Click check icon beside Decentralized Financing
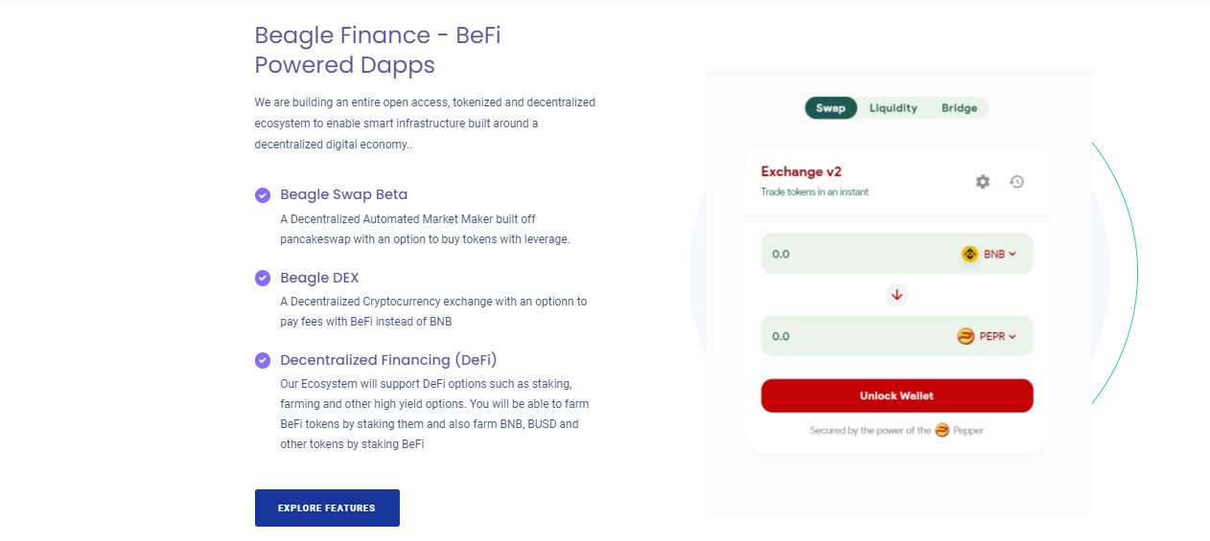 click(262, 360)
